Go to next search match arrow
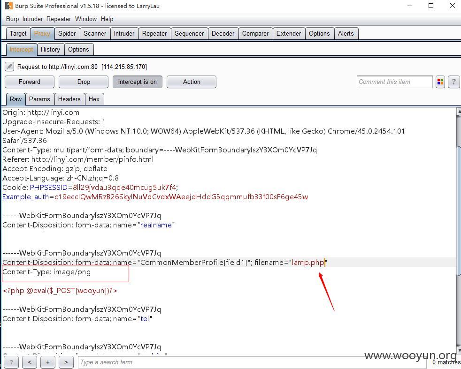Screen dimensions: 461x369 (66, 362)
